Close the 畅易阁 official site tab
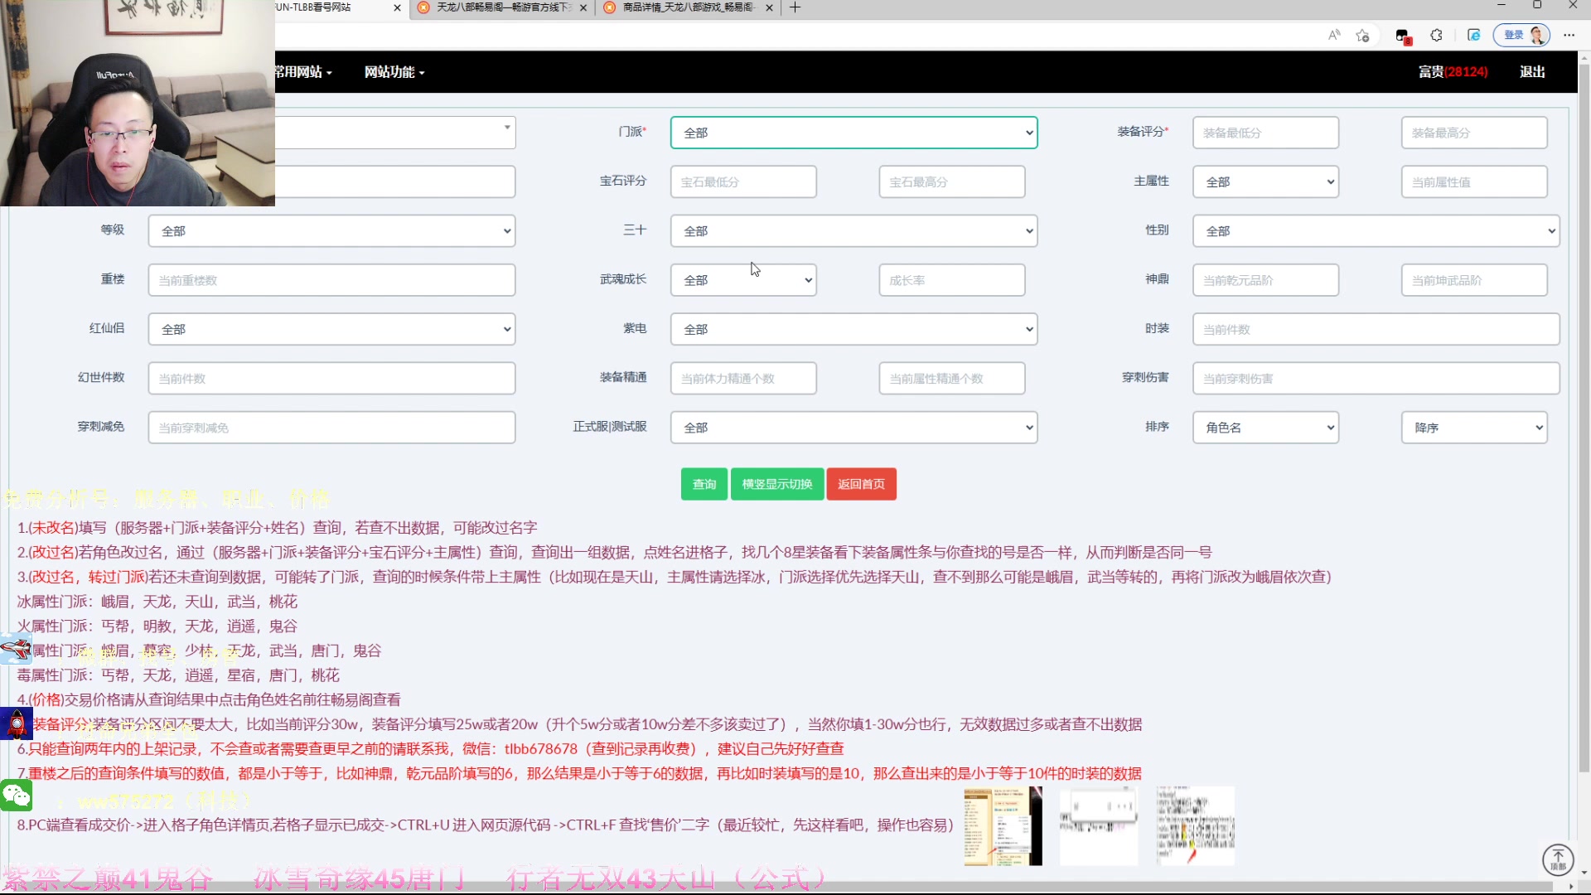This screenshot has width=1591, height=895. tap(583, 7)
